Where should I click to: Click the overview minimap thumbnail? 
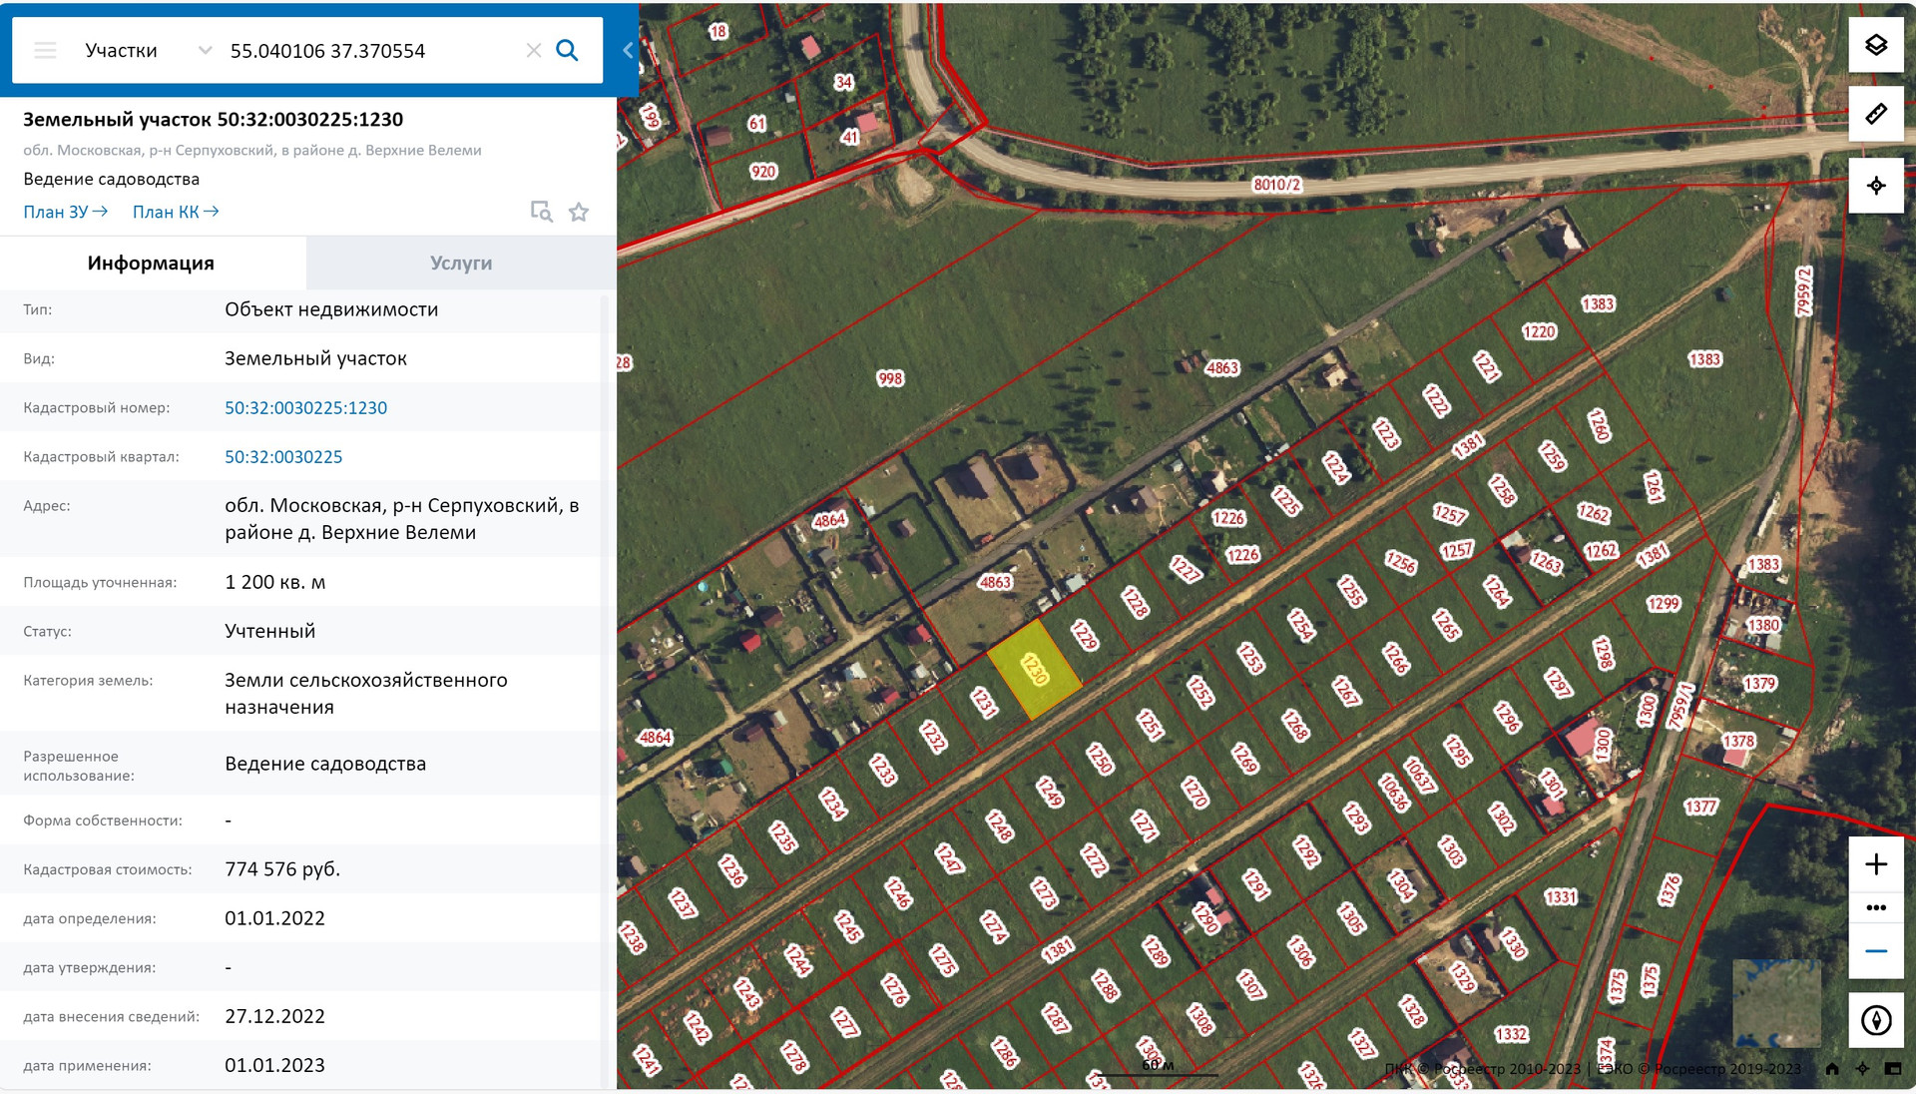(x=1776, y=1002)
